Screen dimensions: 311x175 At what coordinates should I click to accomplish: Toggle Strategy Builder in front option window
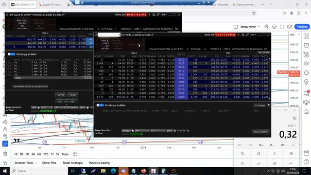click(x=100, y=105)
